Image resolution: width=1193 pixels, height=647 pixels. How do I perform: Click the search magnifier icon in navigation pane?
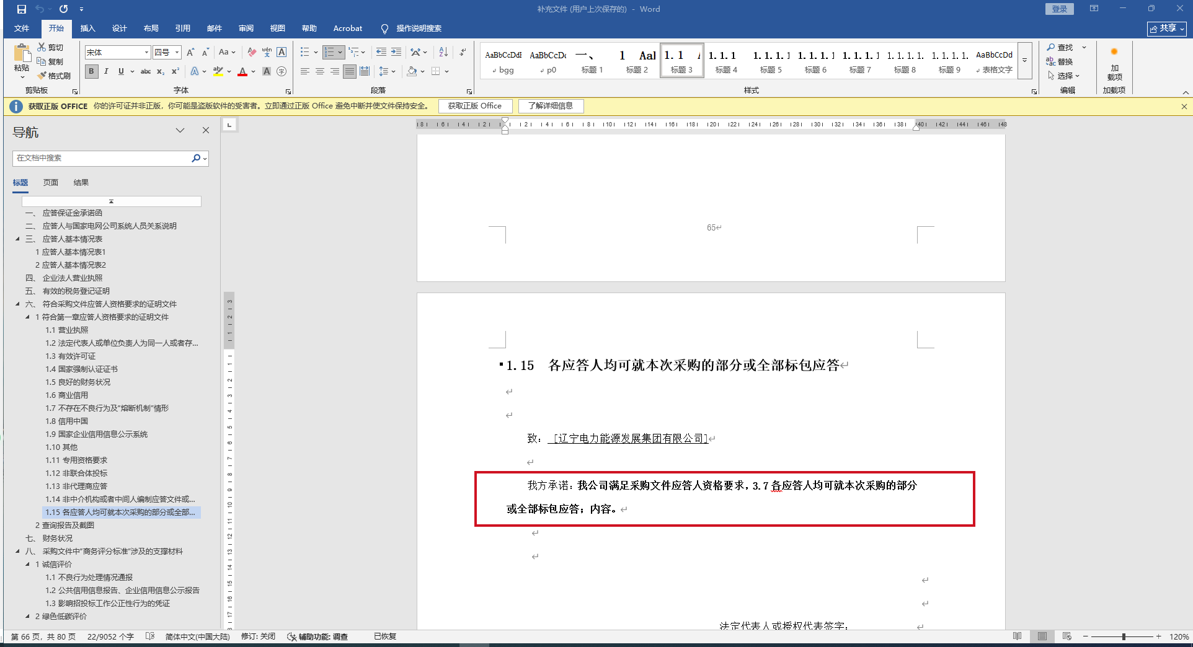point(196,158)
